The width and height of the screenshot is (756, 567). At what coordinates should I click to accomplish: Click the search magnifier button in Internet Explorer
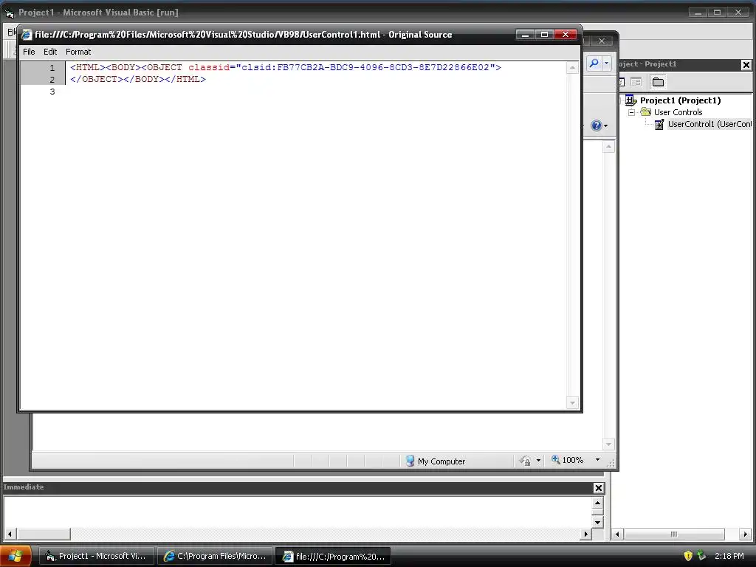click(x=594, y=63)
